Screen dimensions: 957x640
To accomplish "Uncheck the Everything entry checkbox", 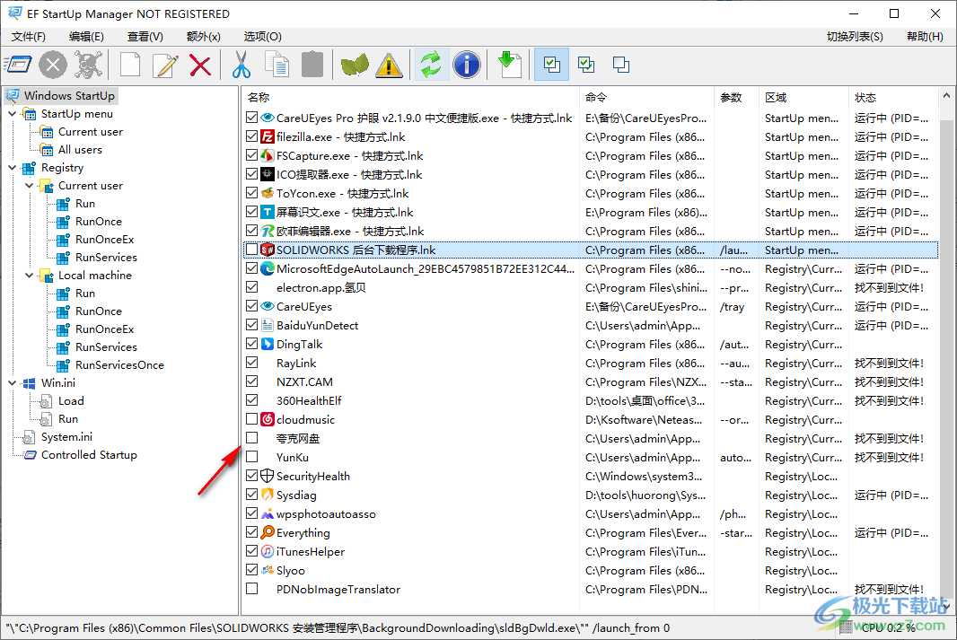I will tap(251, 532).
